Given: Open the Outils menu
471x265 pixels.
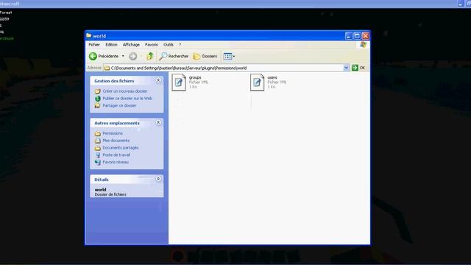Looking at the screenshot, I should (x=169, y=44).
